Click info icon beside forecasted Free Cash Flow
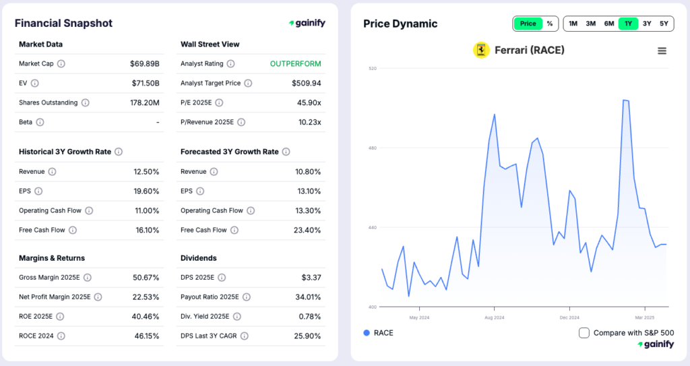Viewport: 690px width, 366px height. [234, 230]
